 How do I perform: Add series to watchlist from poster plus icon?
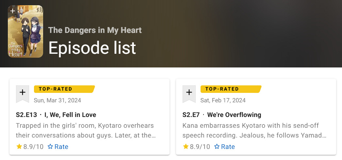12,11
